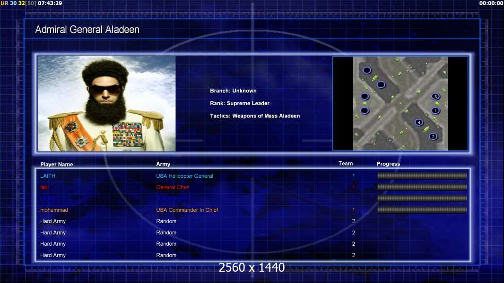
Task: Select start position marker 3 on minimap
Action: [x=435, y=96]
